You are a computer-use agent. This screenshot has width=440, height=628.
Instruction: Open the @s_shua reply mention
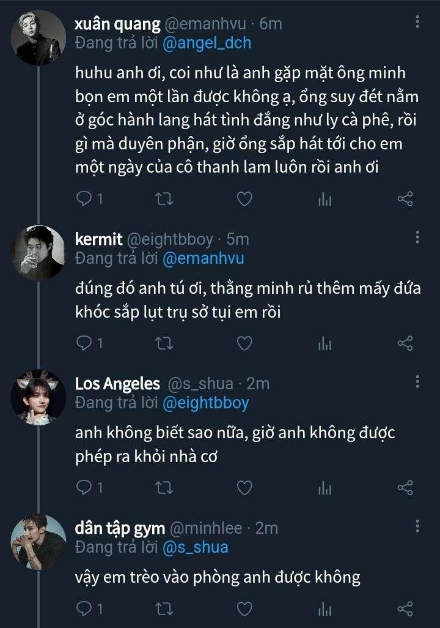(x=196, y=547)
